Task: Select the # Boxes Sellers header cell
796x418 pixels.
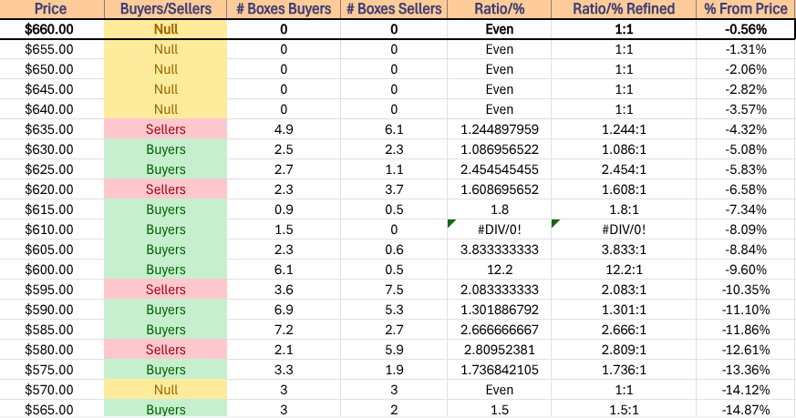Action: (x=393, y=9)
